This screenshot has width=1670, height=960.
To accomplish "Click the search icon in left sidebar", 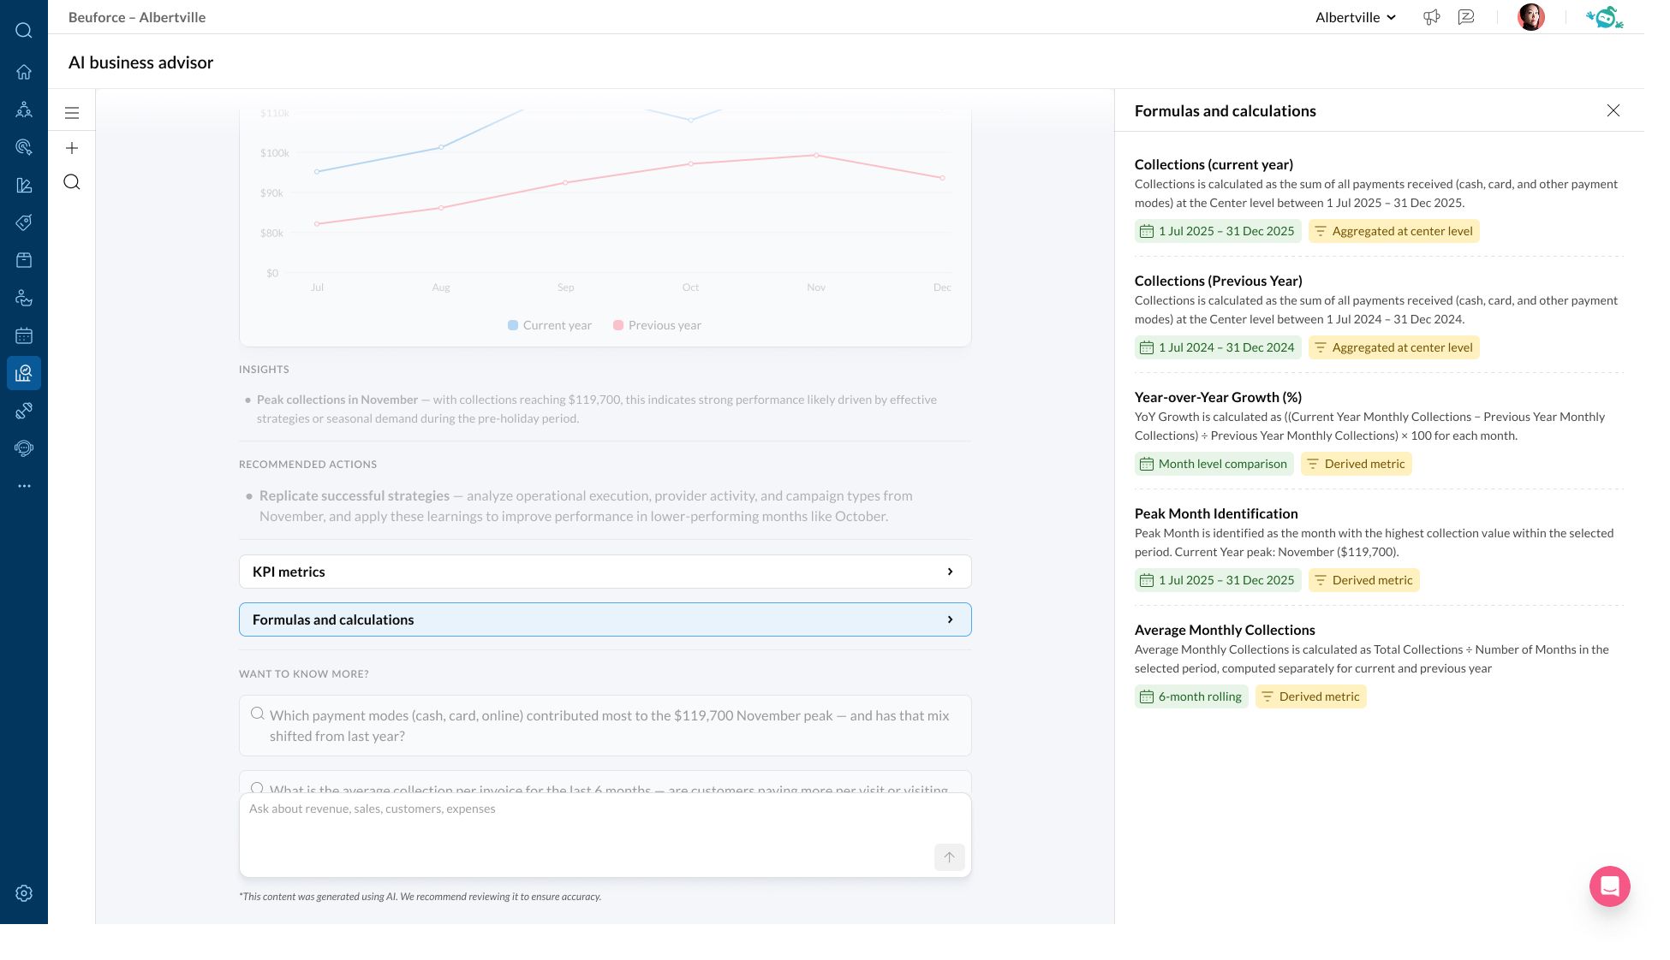I will 24,31.
